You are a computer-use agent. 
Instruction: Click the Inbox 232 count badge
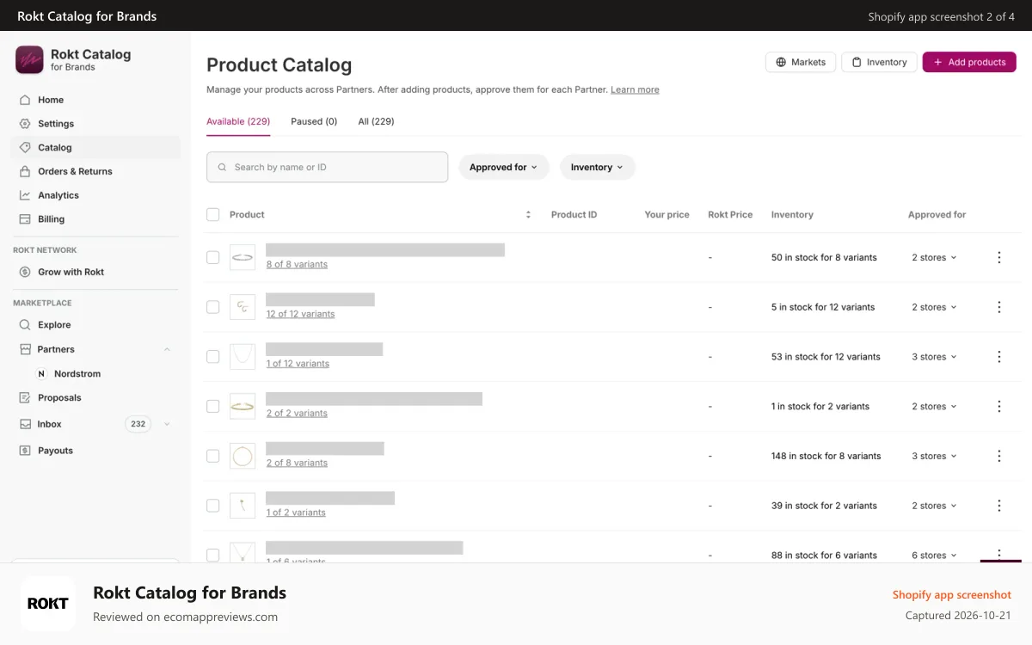coord(138,424)
